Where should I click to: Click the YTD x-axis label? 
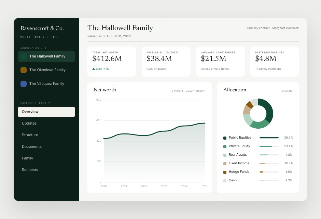coord(205,186)
